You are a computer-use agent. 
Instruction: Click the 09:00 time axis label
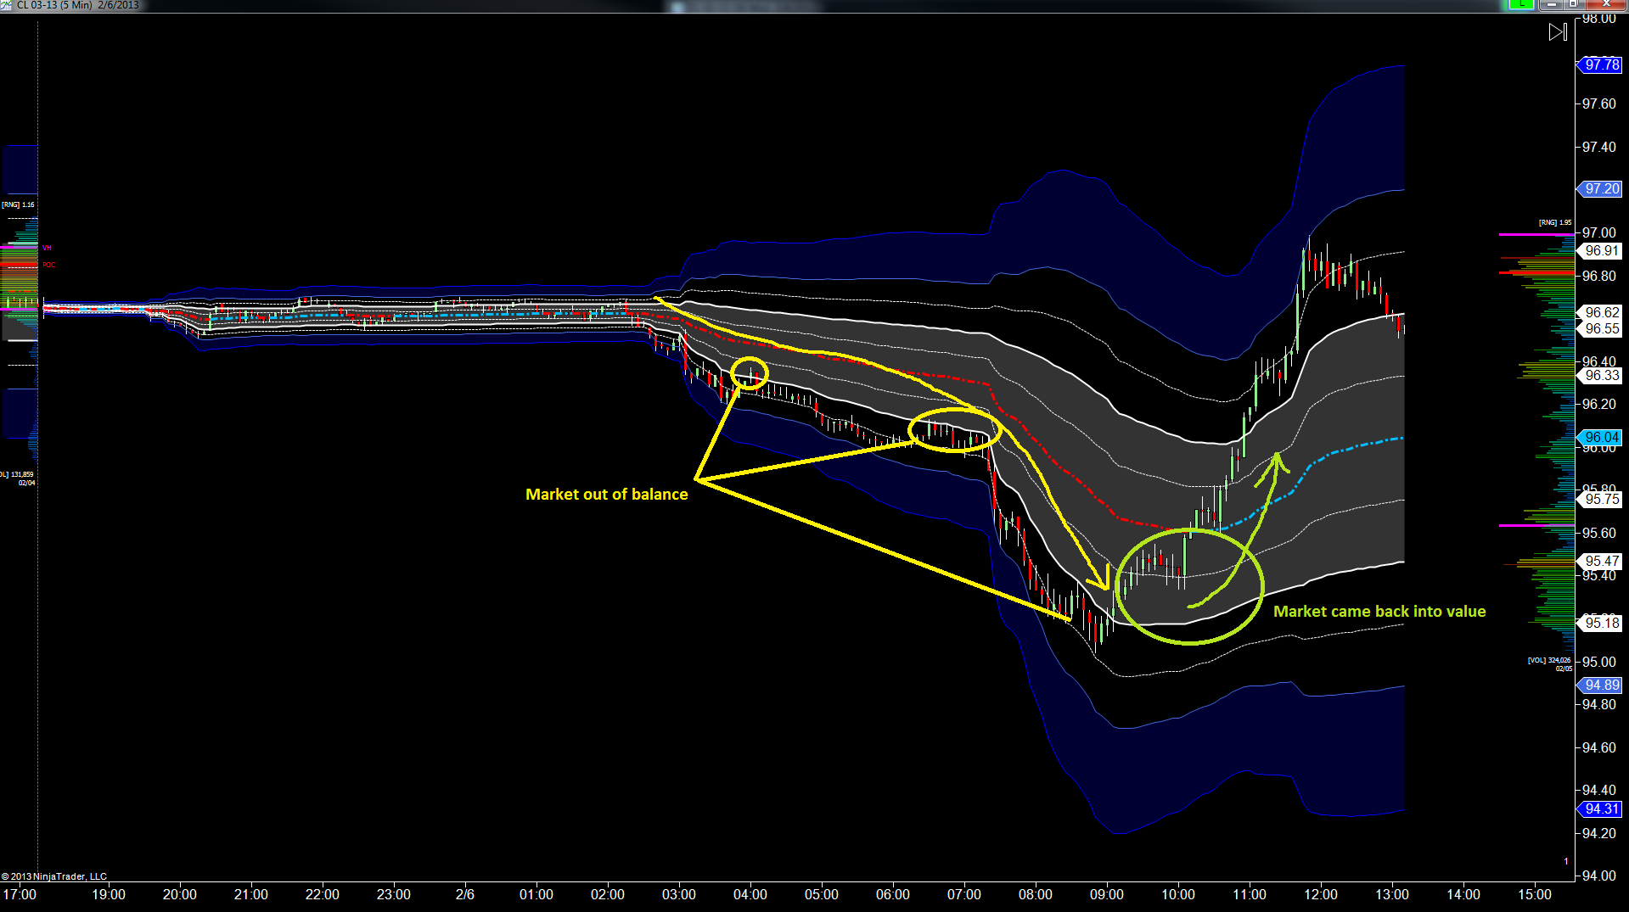1107,894
